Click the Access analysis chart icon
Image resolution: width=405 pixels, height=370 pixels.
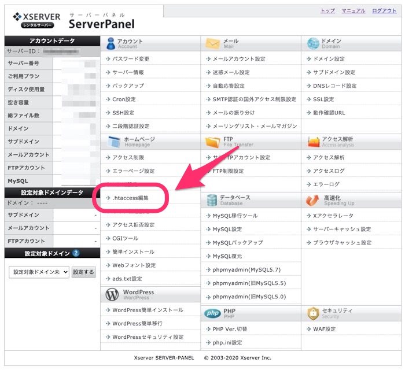click(314, 142)
